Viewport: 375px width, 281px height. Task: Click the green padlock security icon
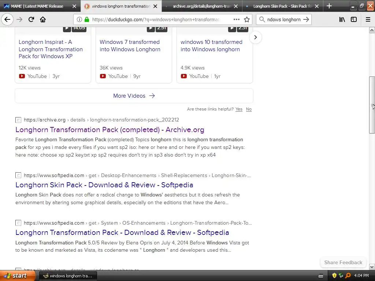86,20
